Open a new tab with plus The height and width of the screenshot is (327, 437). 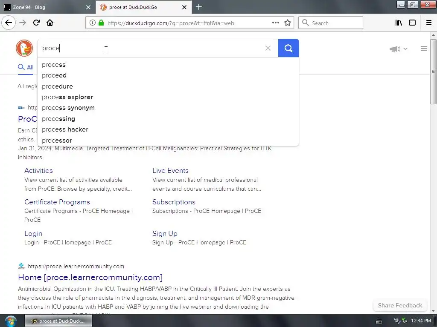pyautogui.click(x=199, y=7)
